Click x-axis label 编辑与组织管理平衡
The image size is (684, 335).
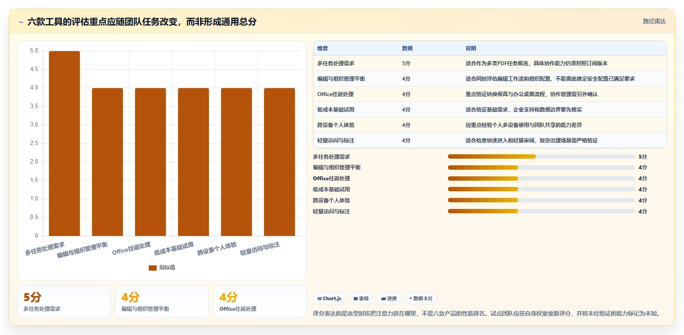click(82, 249)
